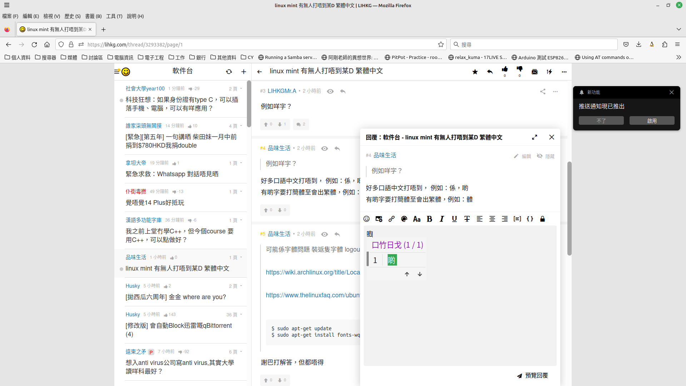Viewport: 686px width, 386px height.
Task: Like the thread with thumbs up
Action: click(505, 69)
